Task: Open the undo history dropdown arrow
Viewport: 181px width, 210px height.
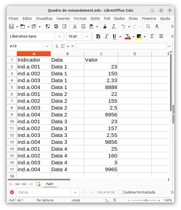Action: tap(129, 27)
